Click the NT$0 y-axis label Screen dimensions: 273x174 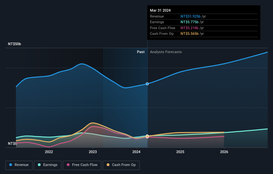[12, 143]
